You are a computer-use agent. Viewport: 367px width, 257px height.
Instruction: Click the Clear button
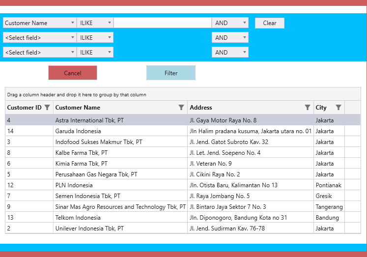click(270, 23)
